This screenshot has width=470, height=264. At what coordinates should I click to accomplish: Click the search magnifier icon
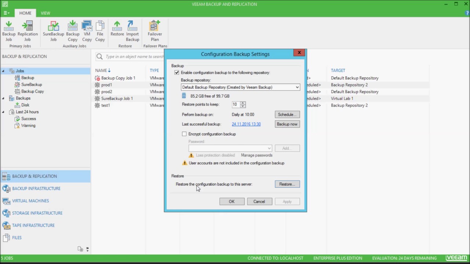point(100,56)
